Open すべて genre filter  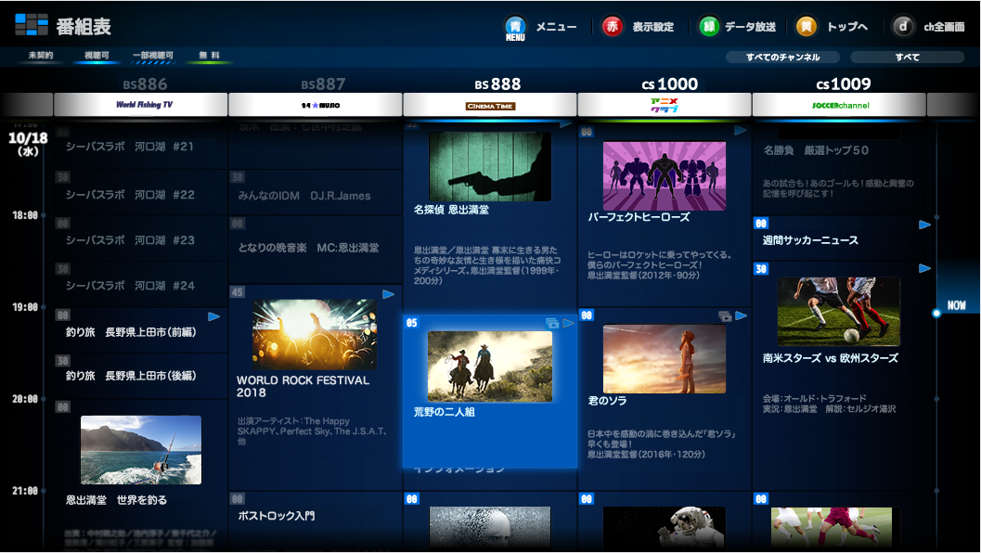click(907, 57)
